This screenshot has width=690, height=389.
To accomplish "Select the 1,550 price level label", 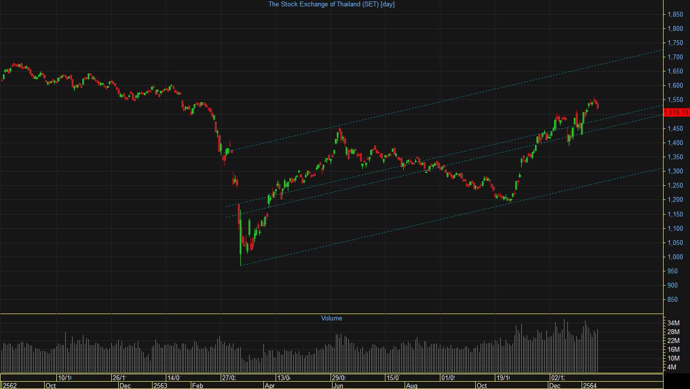I will tap(675, 100).
